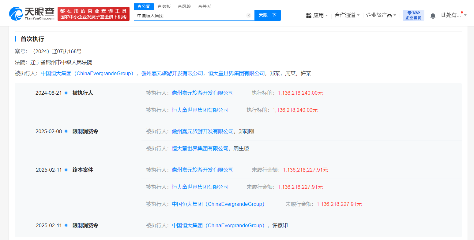The height and width of the screenshot is (240, 474).
Task: Click the 2025-02-08 限制消费令 label
Action: click(85, 131)
